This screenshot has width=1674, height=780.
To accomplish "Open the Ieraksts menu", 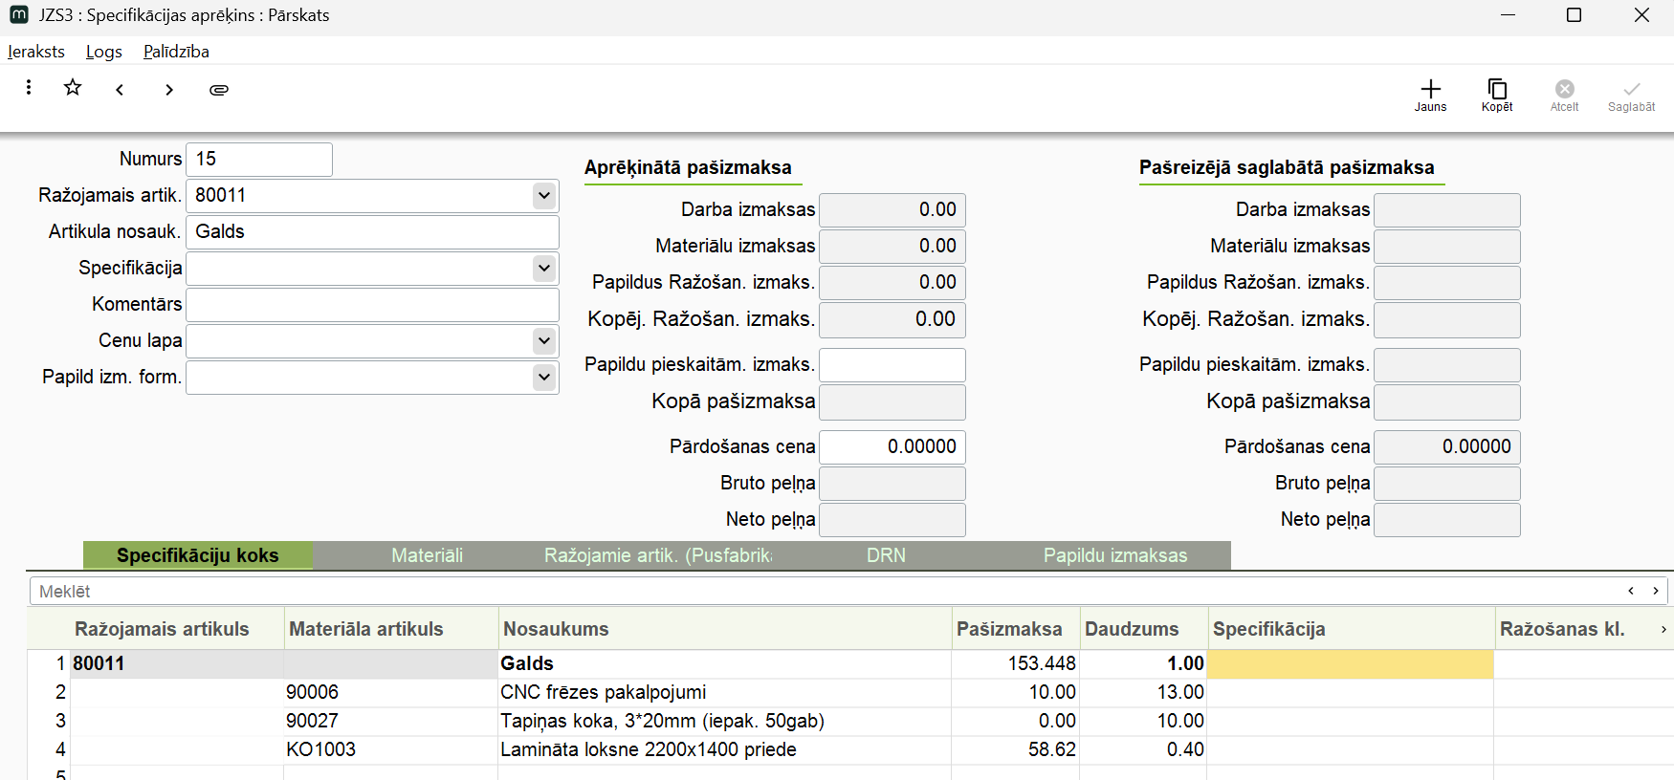I will (x=36, y=52).
